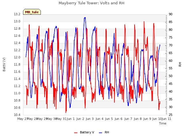Click the 75 right axis tick label

pyautogui.click(x=170, y=38)
